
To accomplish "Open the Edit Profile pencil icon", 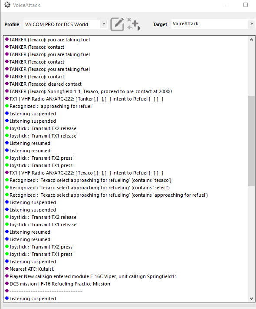I will [117, 24].
